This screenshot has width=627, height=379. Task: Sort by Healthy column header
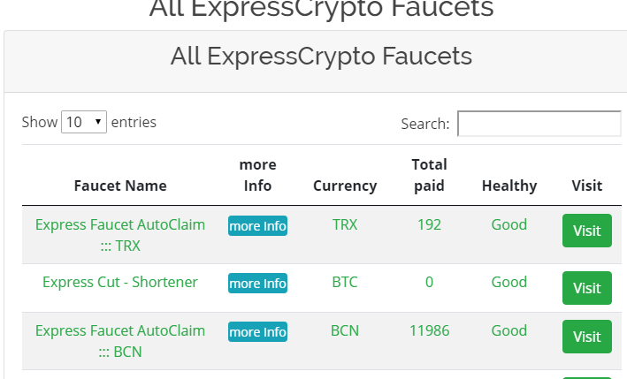coord(509,186)
